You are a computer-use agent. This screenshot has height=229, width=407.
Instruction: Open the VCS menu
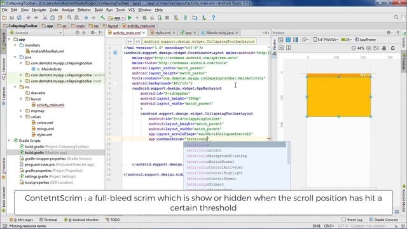132,10
